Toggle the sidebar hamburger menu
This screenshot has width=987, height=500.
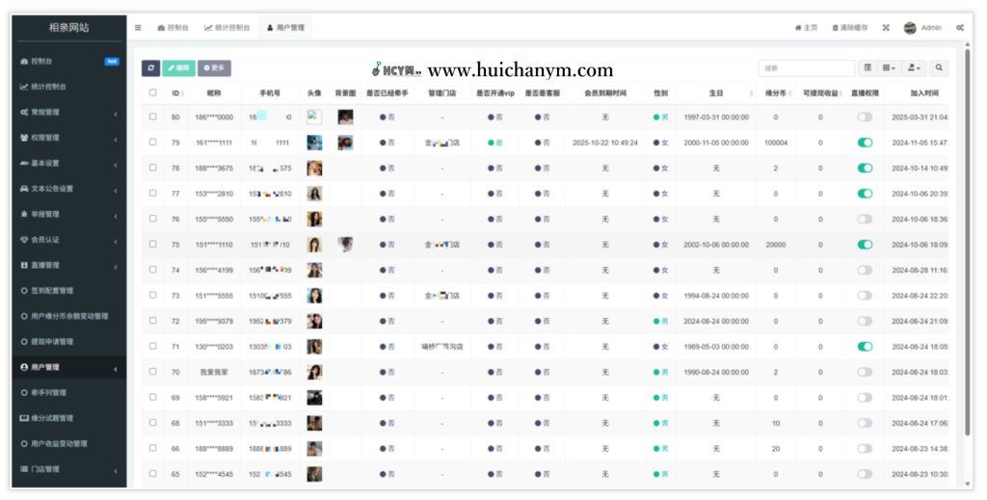[138, 28]
